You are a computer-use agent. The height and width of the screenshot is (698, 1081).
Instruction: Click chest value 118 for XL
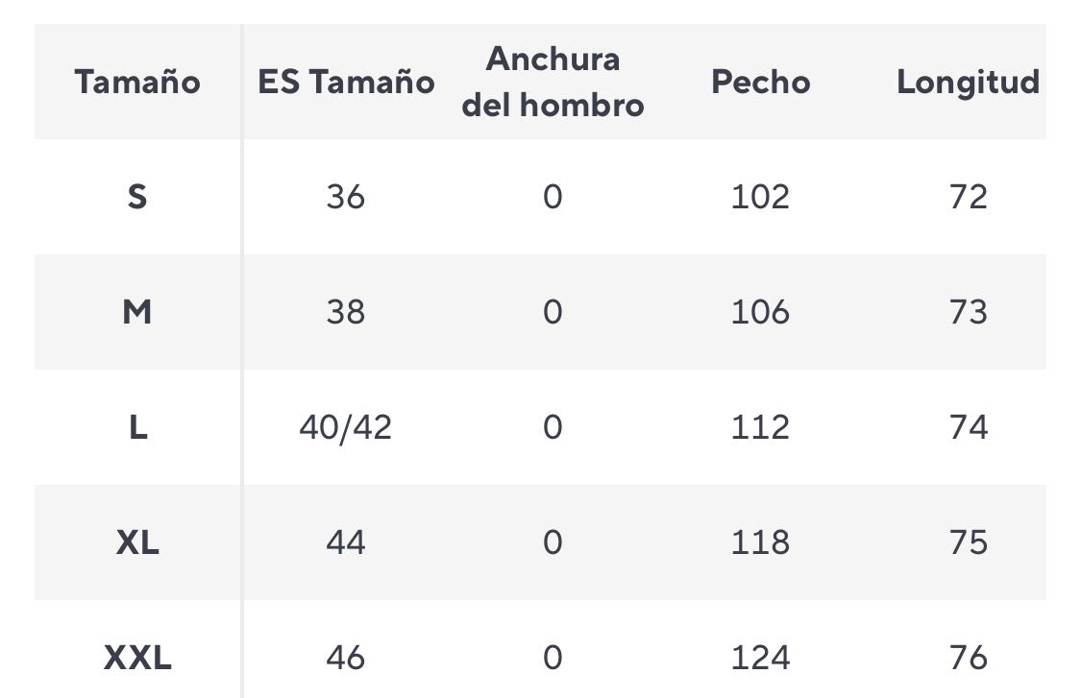point(760,542)
